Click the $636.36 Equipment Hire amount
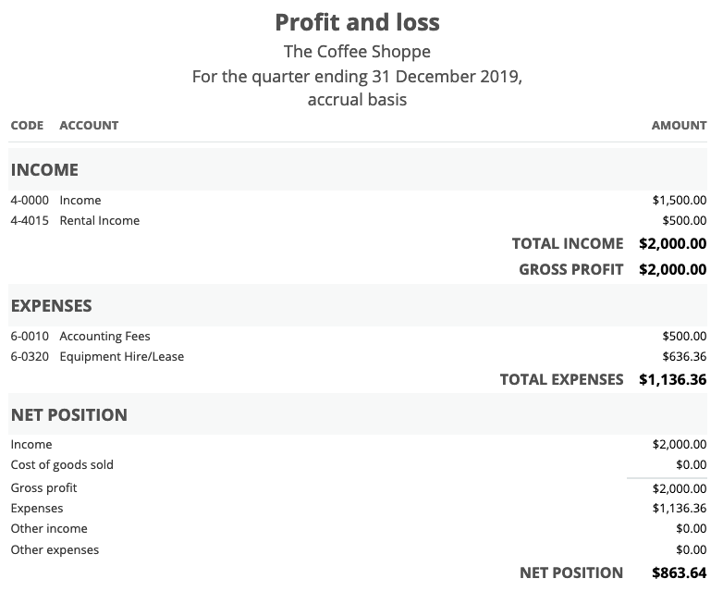Viewport: 723px width, 591px height. tap(684, 357)
